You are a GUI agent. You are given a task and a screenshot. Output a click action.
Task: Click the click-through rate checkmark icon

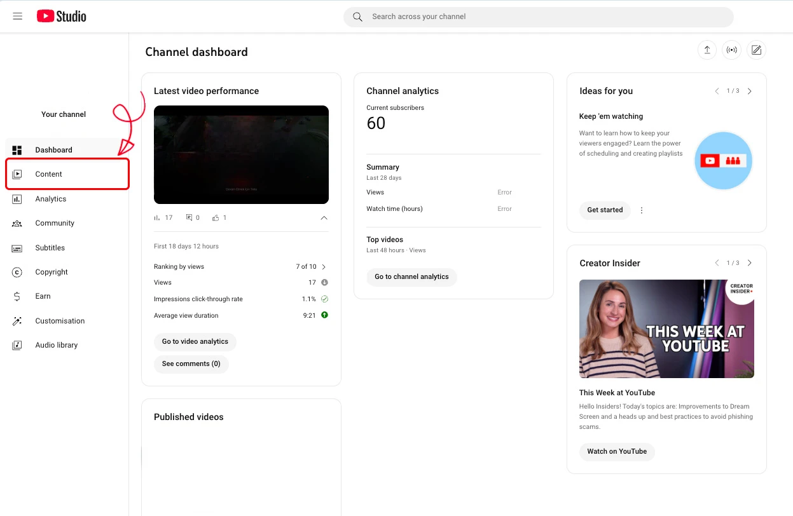pyautogui.click(x=324, y=299)
